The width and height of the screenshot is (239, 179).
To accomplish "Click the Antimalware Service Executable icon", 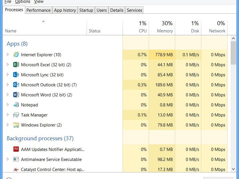I will 16,159.
